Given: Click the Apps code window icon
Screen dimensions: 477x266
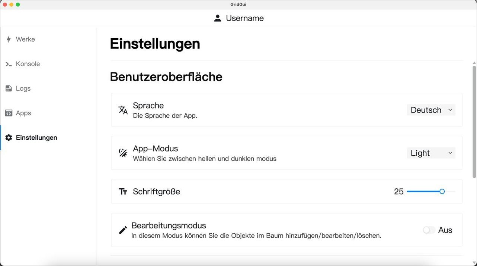Looking at the screenshot, I should 9,113.
